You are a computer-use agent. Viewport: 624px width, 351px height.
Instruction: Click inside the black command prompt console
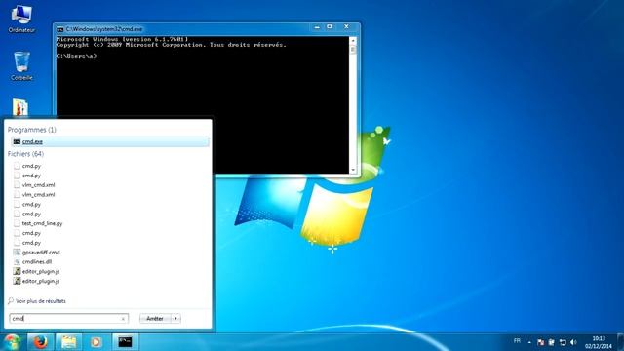click(x=203, y=105)
